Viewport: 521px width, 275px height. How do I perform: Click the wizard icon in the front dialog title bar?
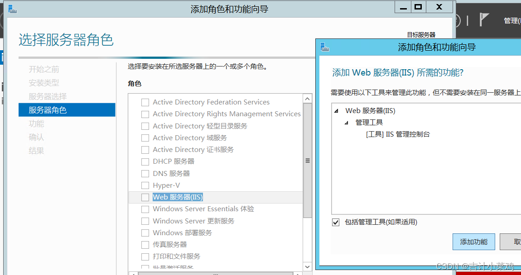click(325, 47)
